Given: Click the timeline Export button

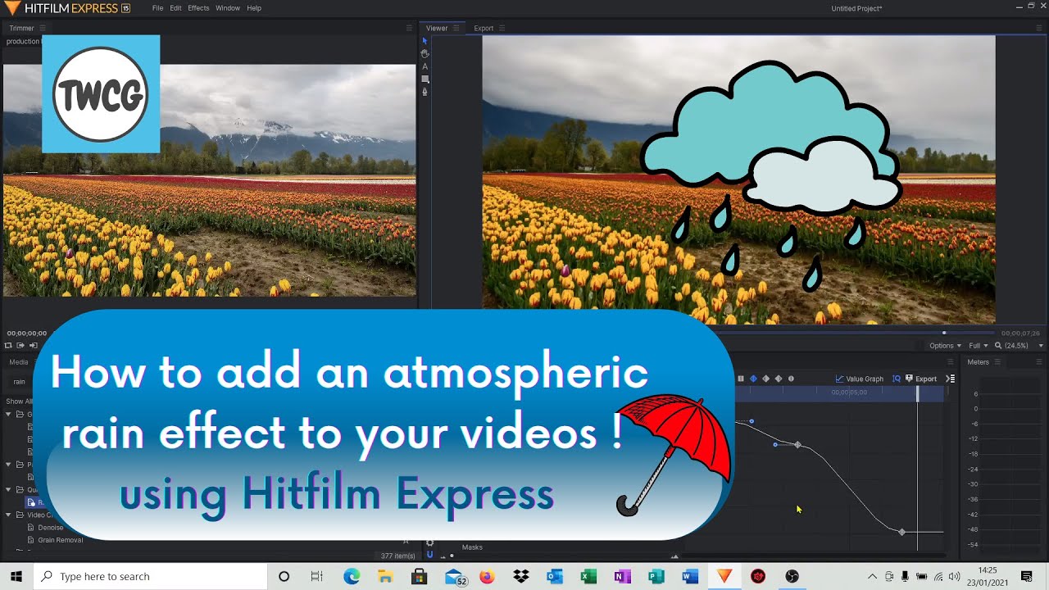Looking at the screenshot, I should [921, 379].
